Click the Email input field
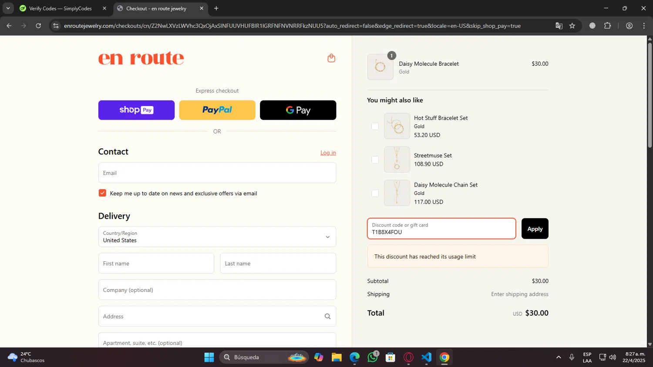Screen dimensions: 653x367 [x=217, y=173]
